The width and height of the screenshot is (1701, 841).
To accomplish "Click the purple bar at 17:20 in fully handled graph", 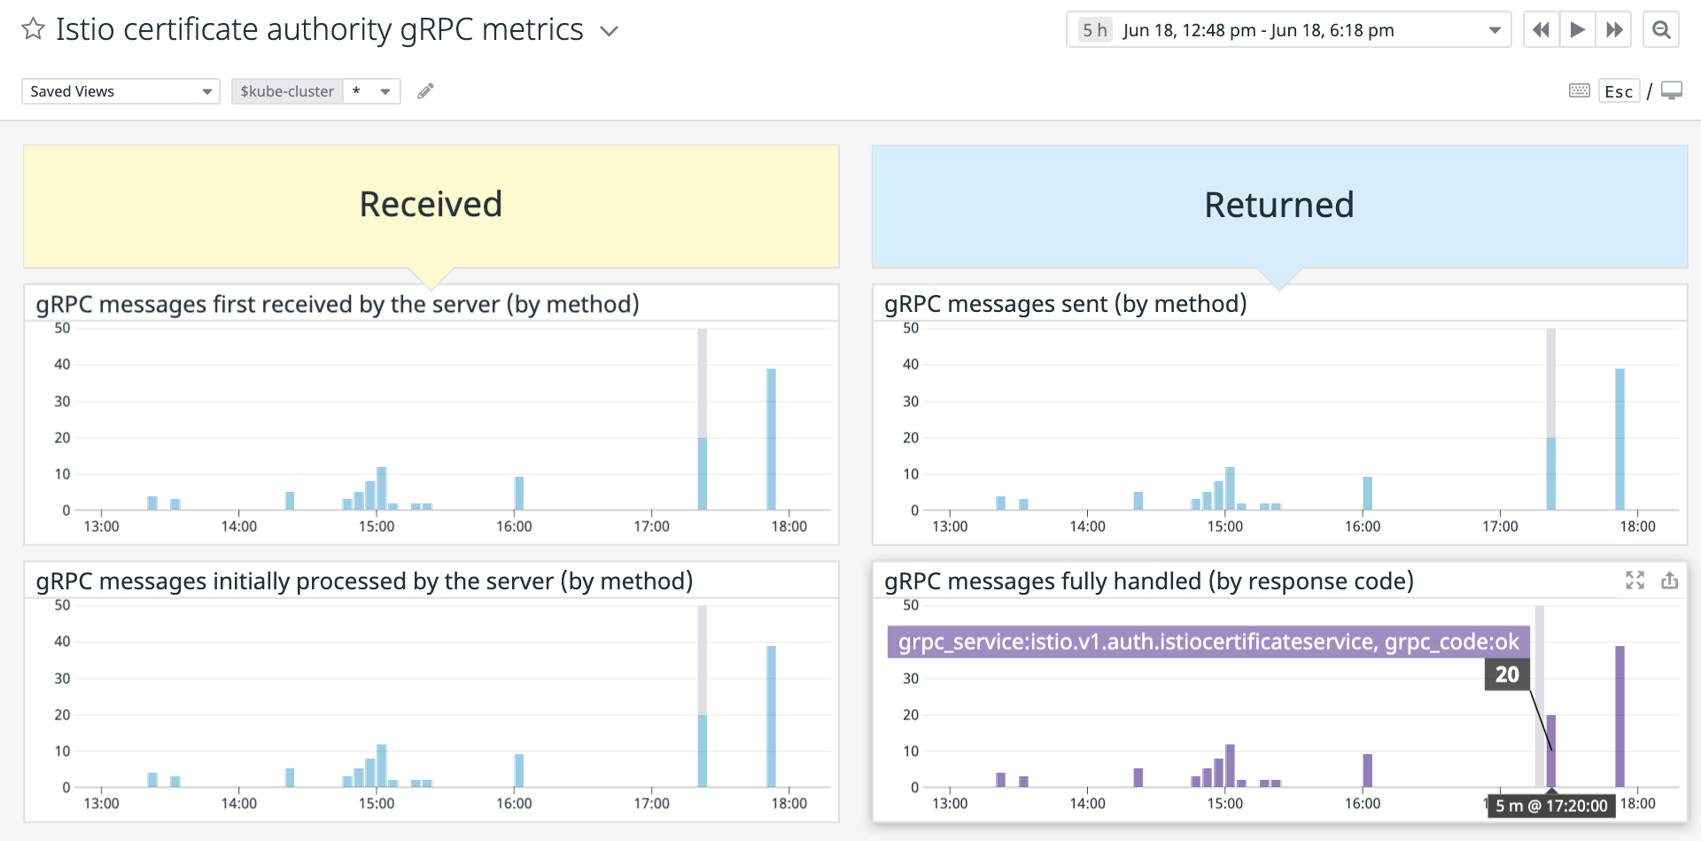I will [1551, 751].
